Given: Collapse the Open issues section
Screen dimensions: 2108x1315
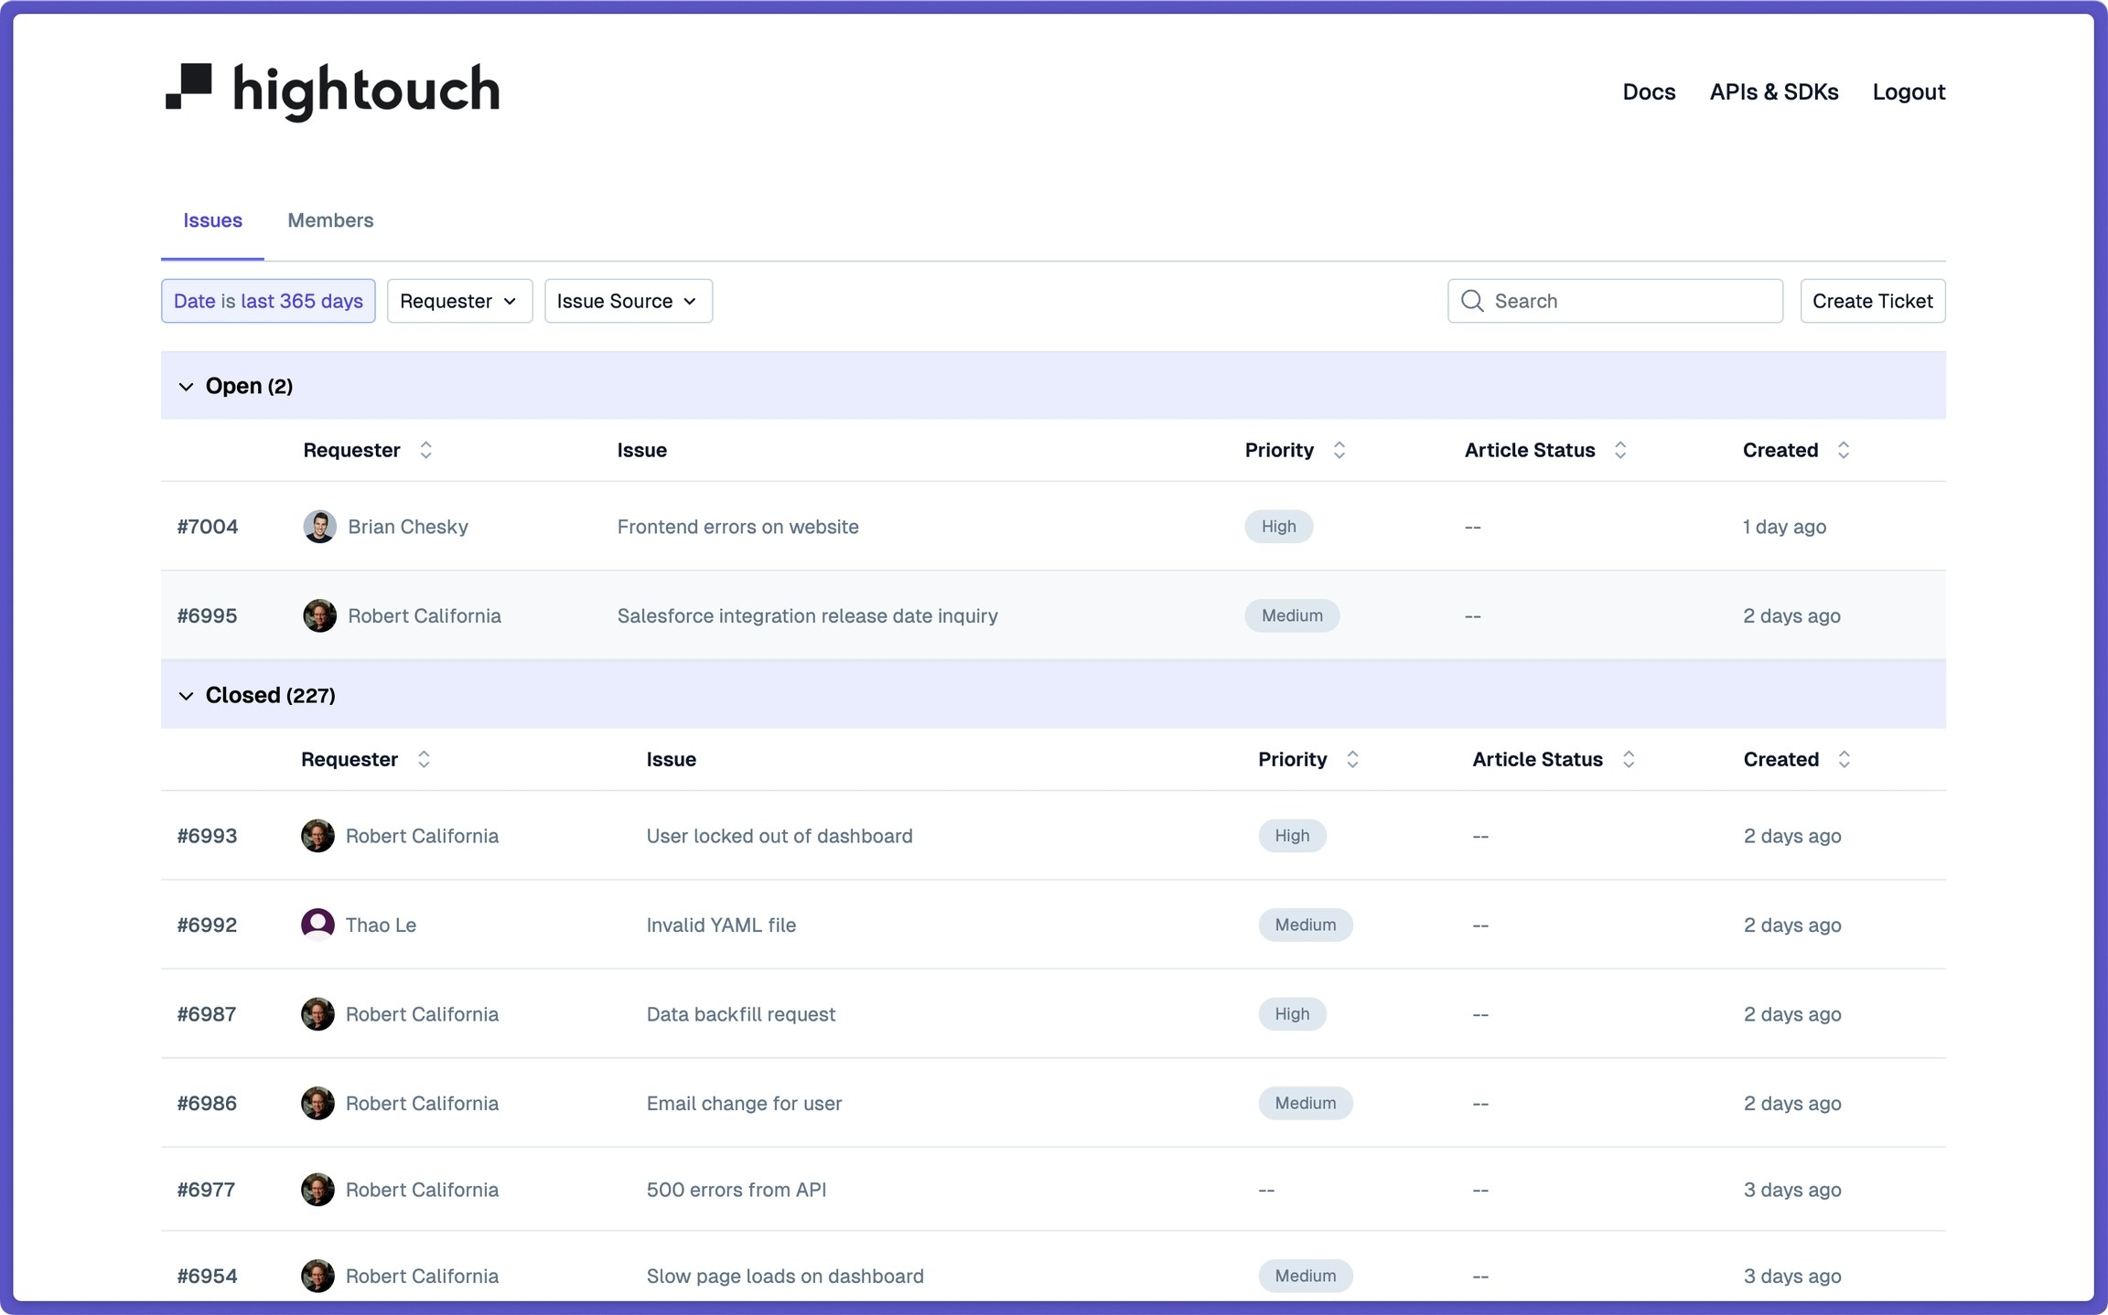Looking at the screenshot, I should [187, 386].
